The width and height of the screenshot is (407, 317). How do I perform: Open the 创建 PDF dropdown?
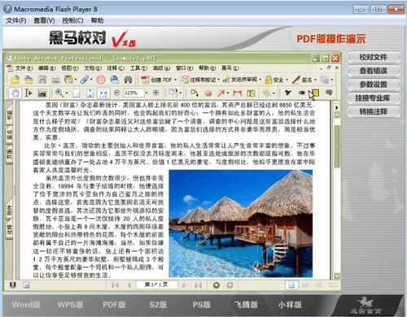[159, 80]
